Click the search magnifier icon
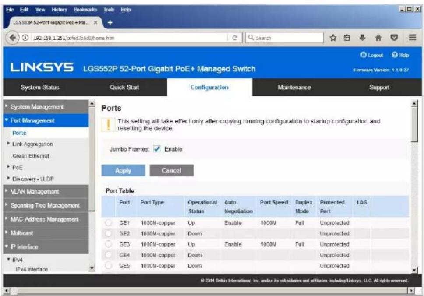 click(251, 38)
